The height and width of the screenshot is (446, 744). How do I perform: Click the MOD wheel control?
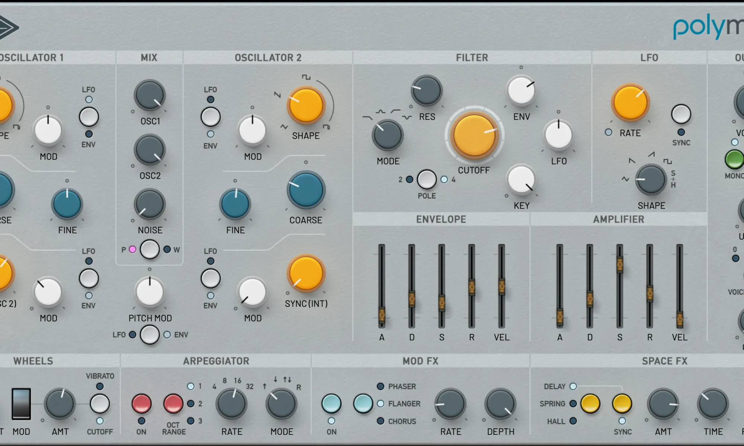pos(21,404)
